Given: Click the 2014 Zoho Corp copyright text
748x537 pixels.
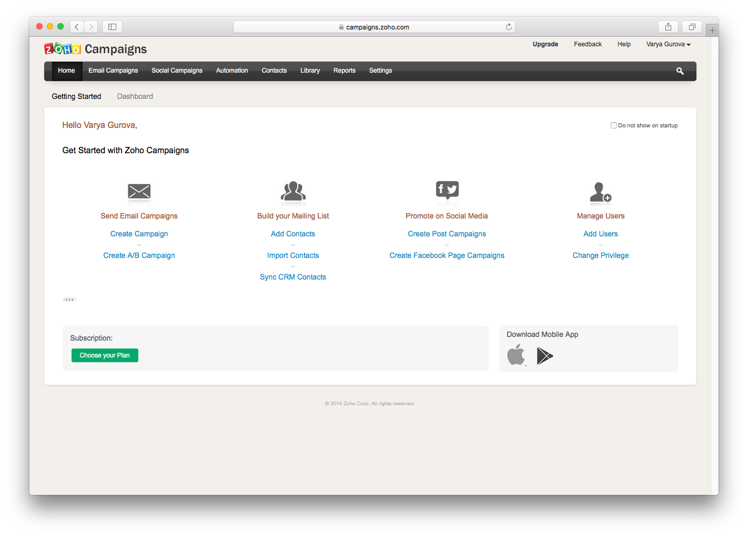Looking at the screenshot, I should tap(370, 404).
